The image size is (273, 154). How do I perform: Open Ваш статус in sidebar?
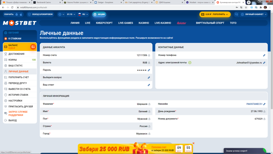click(20, 66)
